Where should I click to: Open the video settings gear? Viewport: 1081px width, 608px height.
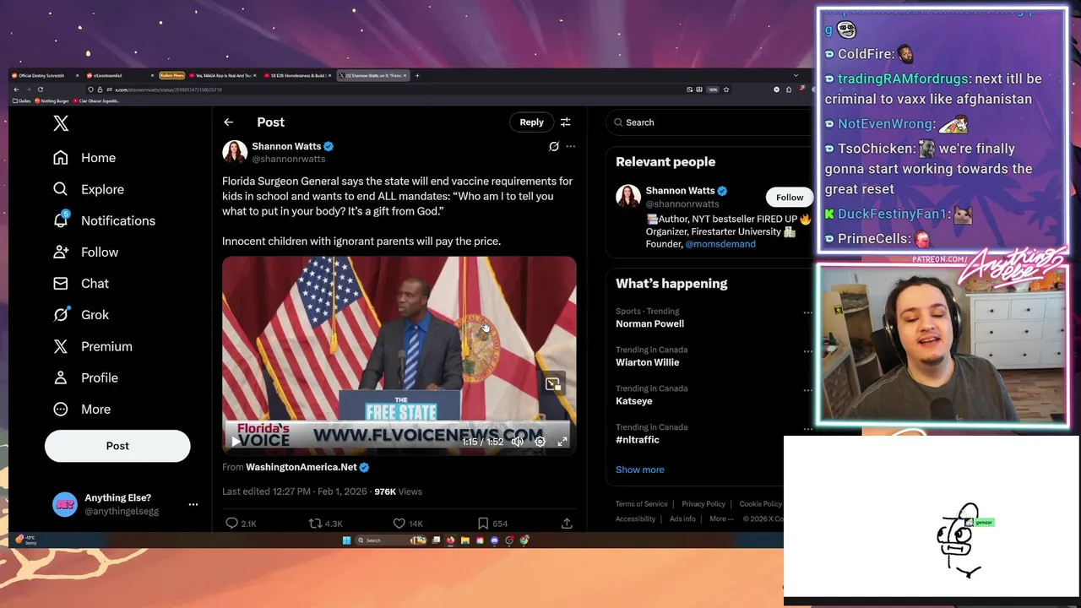tap(540, 442)
